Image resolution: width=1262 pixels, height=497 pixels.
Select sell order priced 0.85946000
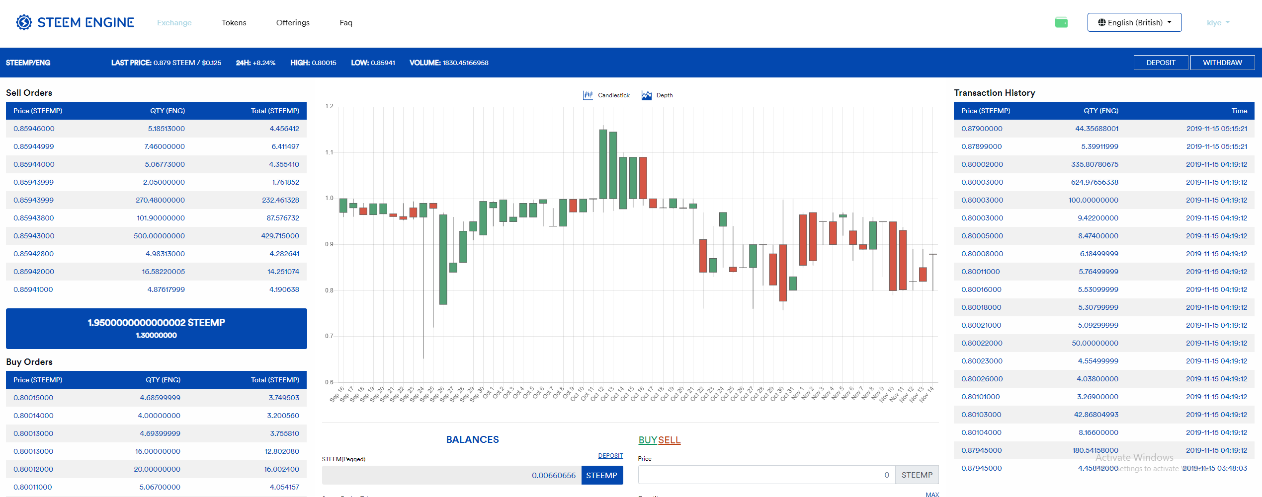(x=34, y=129)
